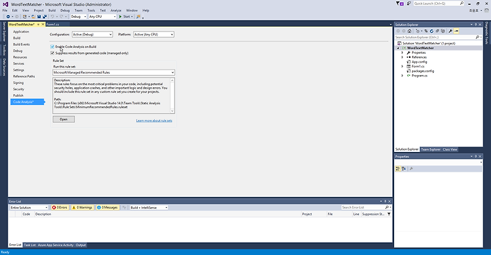The width and height of the screenshot is (491, 255).
Task: Expand the Form1.cs node
Action: click(402, 66)
